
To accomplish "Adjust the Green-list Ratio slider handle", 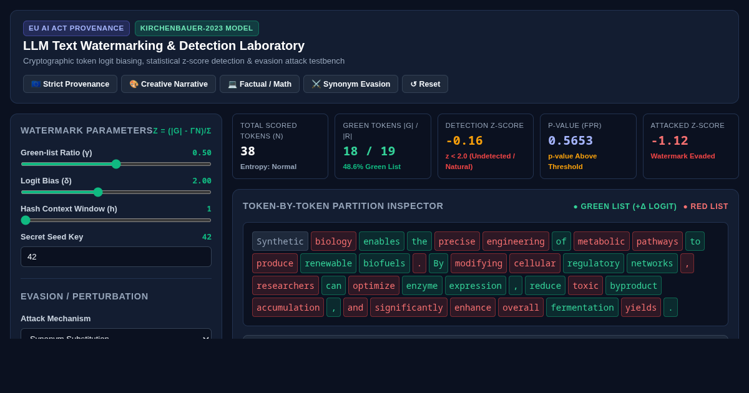I will (116, 164).
